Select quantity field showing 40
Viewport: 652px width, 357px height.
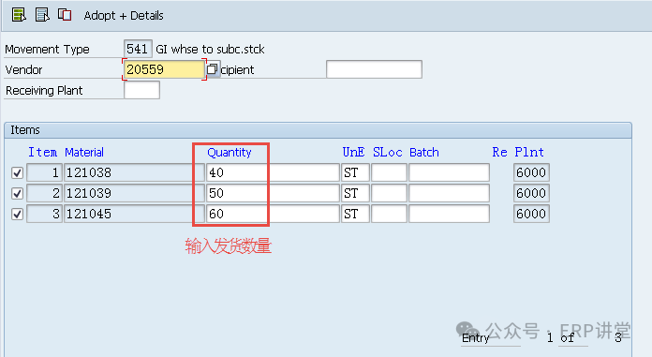tap(273, 172)
